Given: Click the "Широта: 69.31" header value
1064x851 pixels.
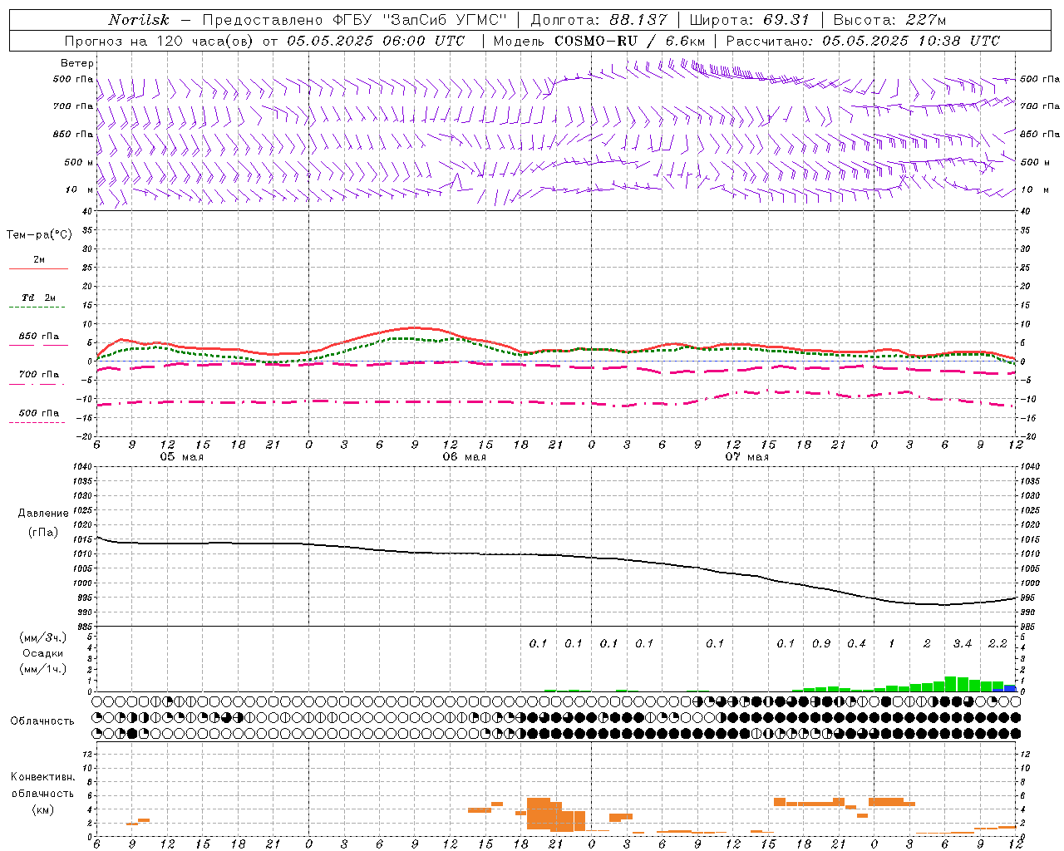Looking at the screenshot, I should [750, 20].
